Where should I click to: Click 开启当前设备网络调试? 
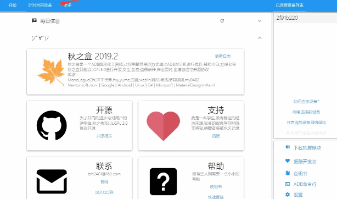(306, 123)
